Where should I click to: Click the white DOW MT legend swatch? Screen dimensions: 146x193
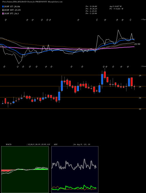pos(3,10)
